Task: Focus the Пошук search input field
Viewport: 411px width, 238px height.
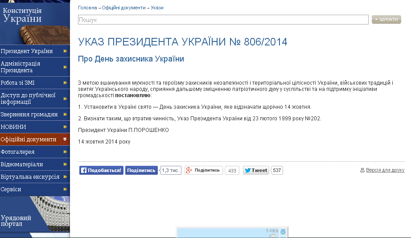Action: coord(223,20)
